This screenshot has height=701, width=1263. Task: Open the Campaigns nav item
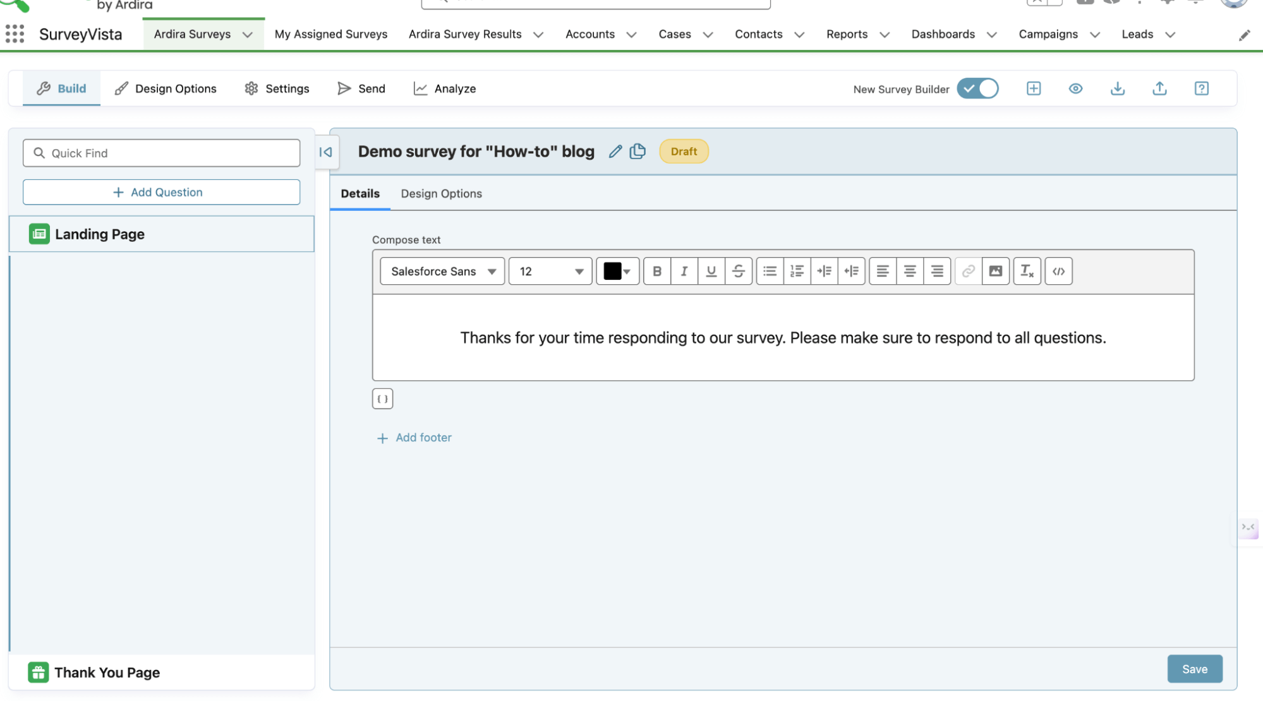point(1048,34)
